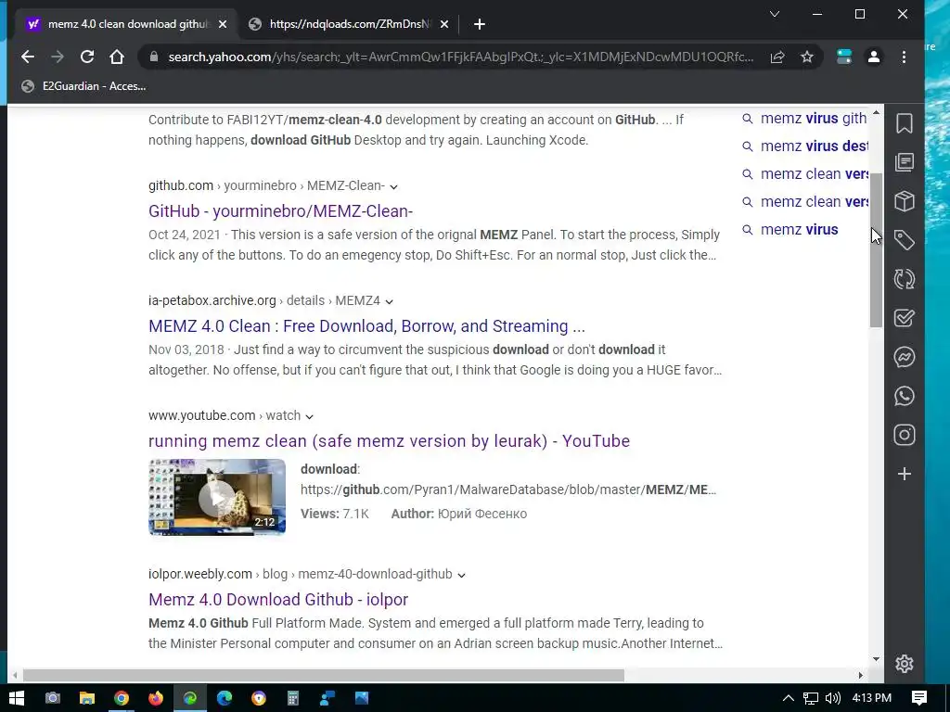Open File Explorer from the taskbar

(87, 698)
